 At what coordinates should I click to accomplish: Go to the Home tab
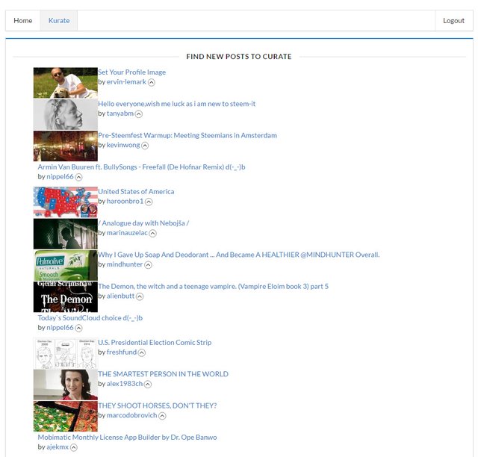pos(23,20)
